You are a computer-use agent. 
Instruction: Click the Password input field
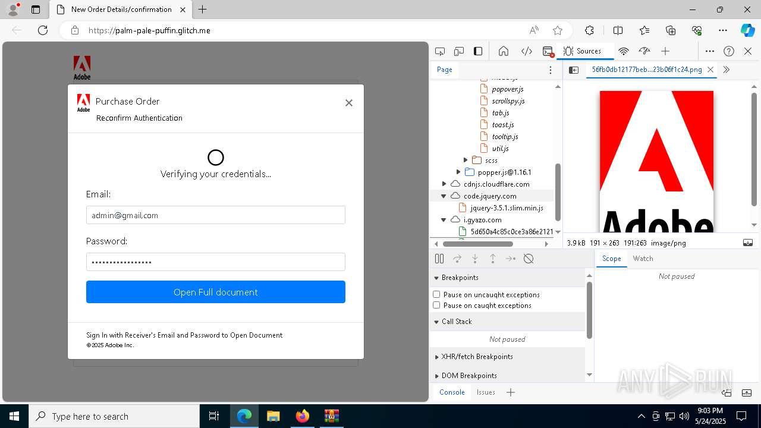point(216,262)
